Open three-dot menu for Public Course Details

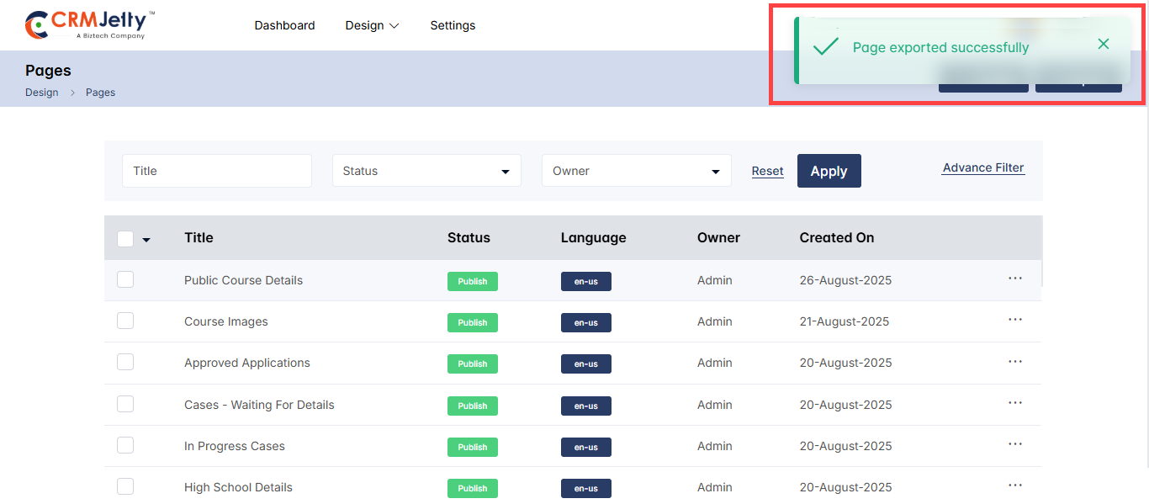1014,279
